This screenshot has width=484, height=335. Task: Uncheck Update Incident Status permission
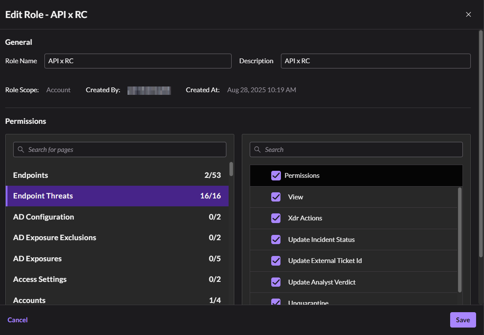click(276, 240)
